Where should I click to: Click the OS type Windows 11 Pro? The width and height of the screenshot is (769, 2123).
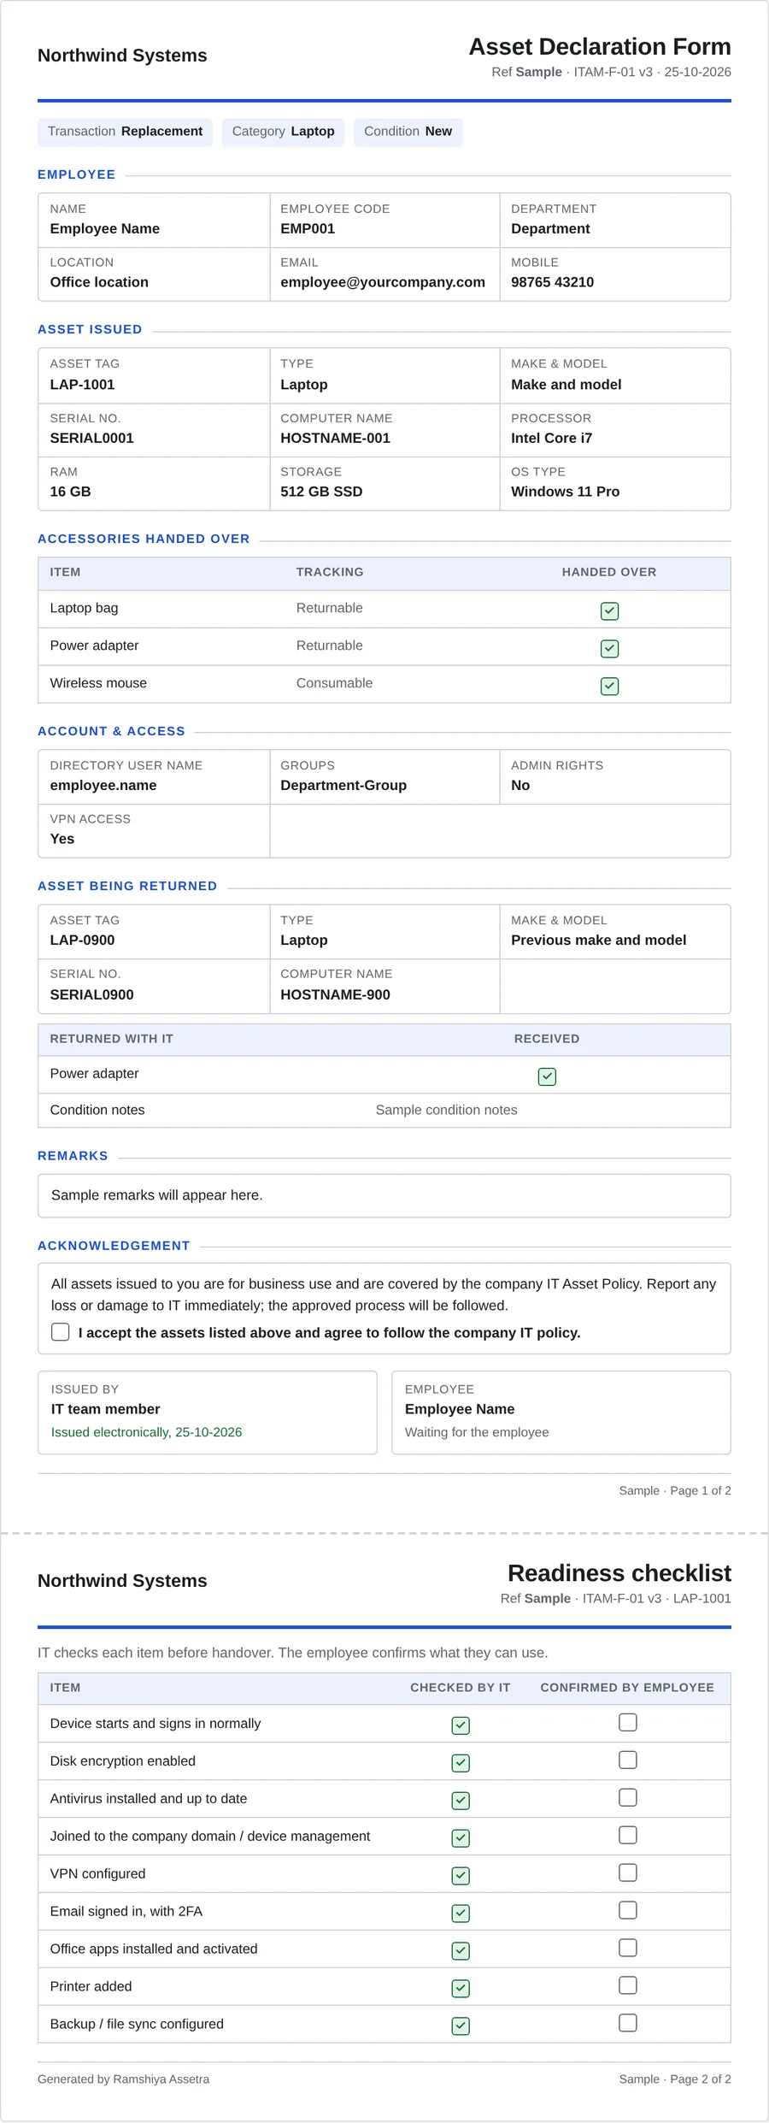click(565, 492)
